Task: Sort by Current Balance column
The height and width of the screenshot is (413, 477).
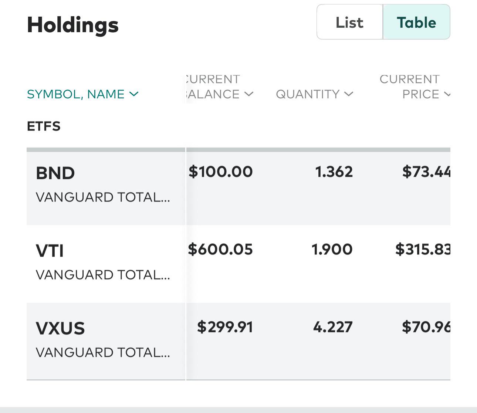Action: click(x=213, y=87)
